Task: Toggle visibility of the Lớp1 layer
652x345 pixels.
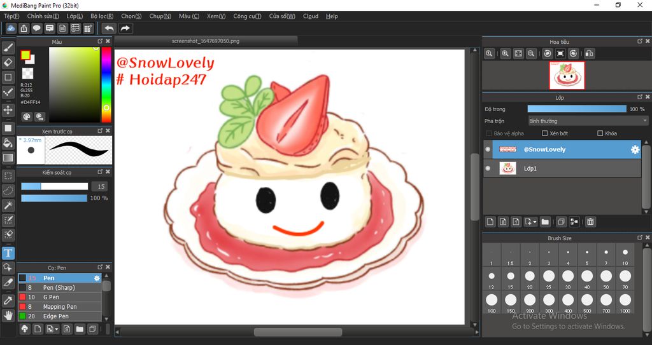Action: tap(488, 168)
